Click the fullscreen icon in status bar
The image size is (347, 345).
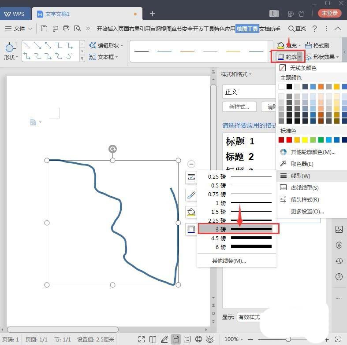(x=142, y=339)
